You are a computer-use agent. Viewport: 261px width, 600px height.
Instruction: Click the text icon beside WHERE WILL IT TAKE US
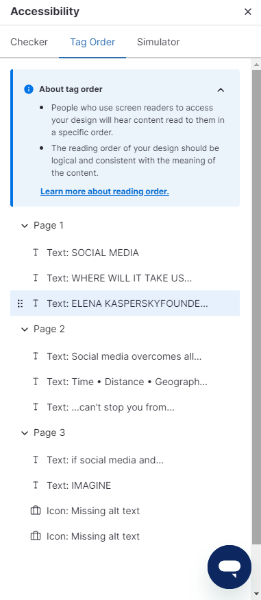(36, 278)
